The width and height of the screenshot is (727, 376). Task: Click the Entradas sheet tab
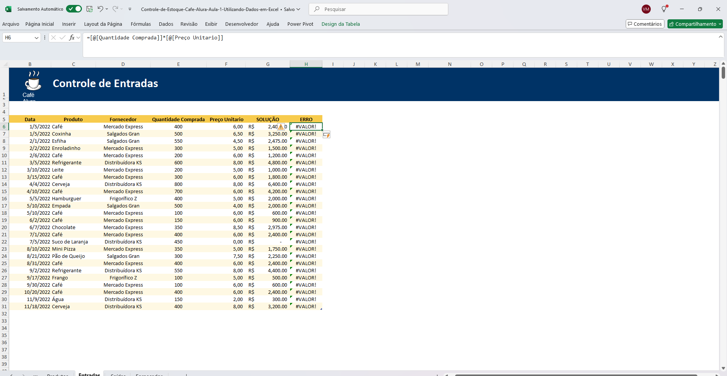90,374
